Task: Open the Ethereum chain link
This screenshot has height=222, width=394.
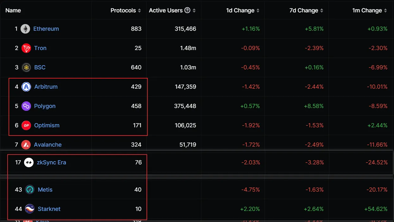Action: click(46, 29)
